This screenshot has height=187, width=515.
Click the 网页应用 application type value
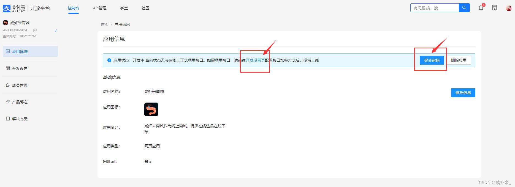tap(152, 146)
